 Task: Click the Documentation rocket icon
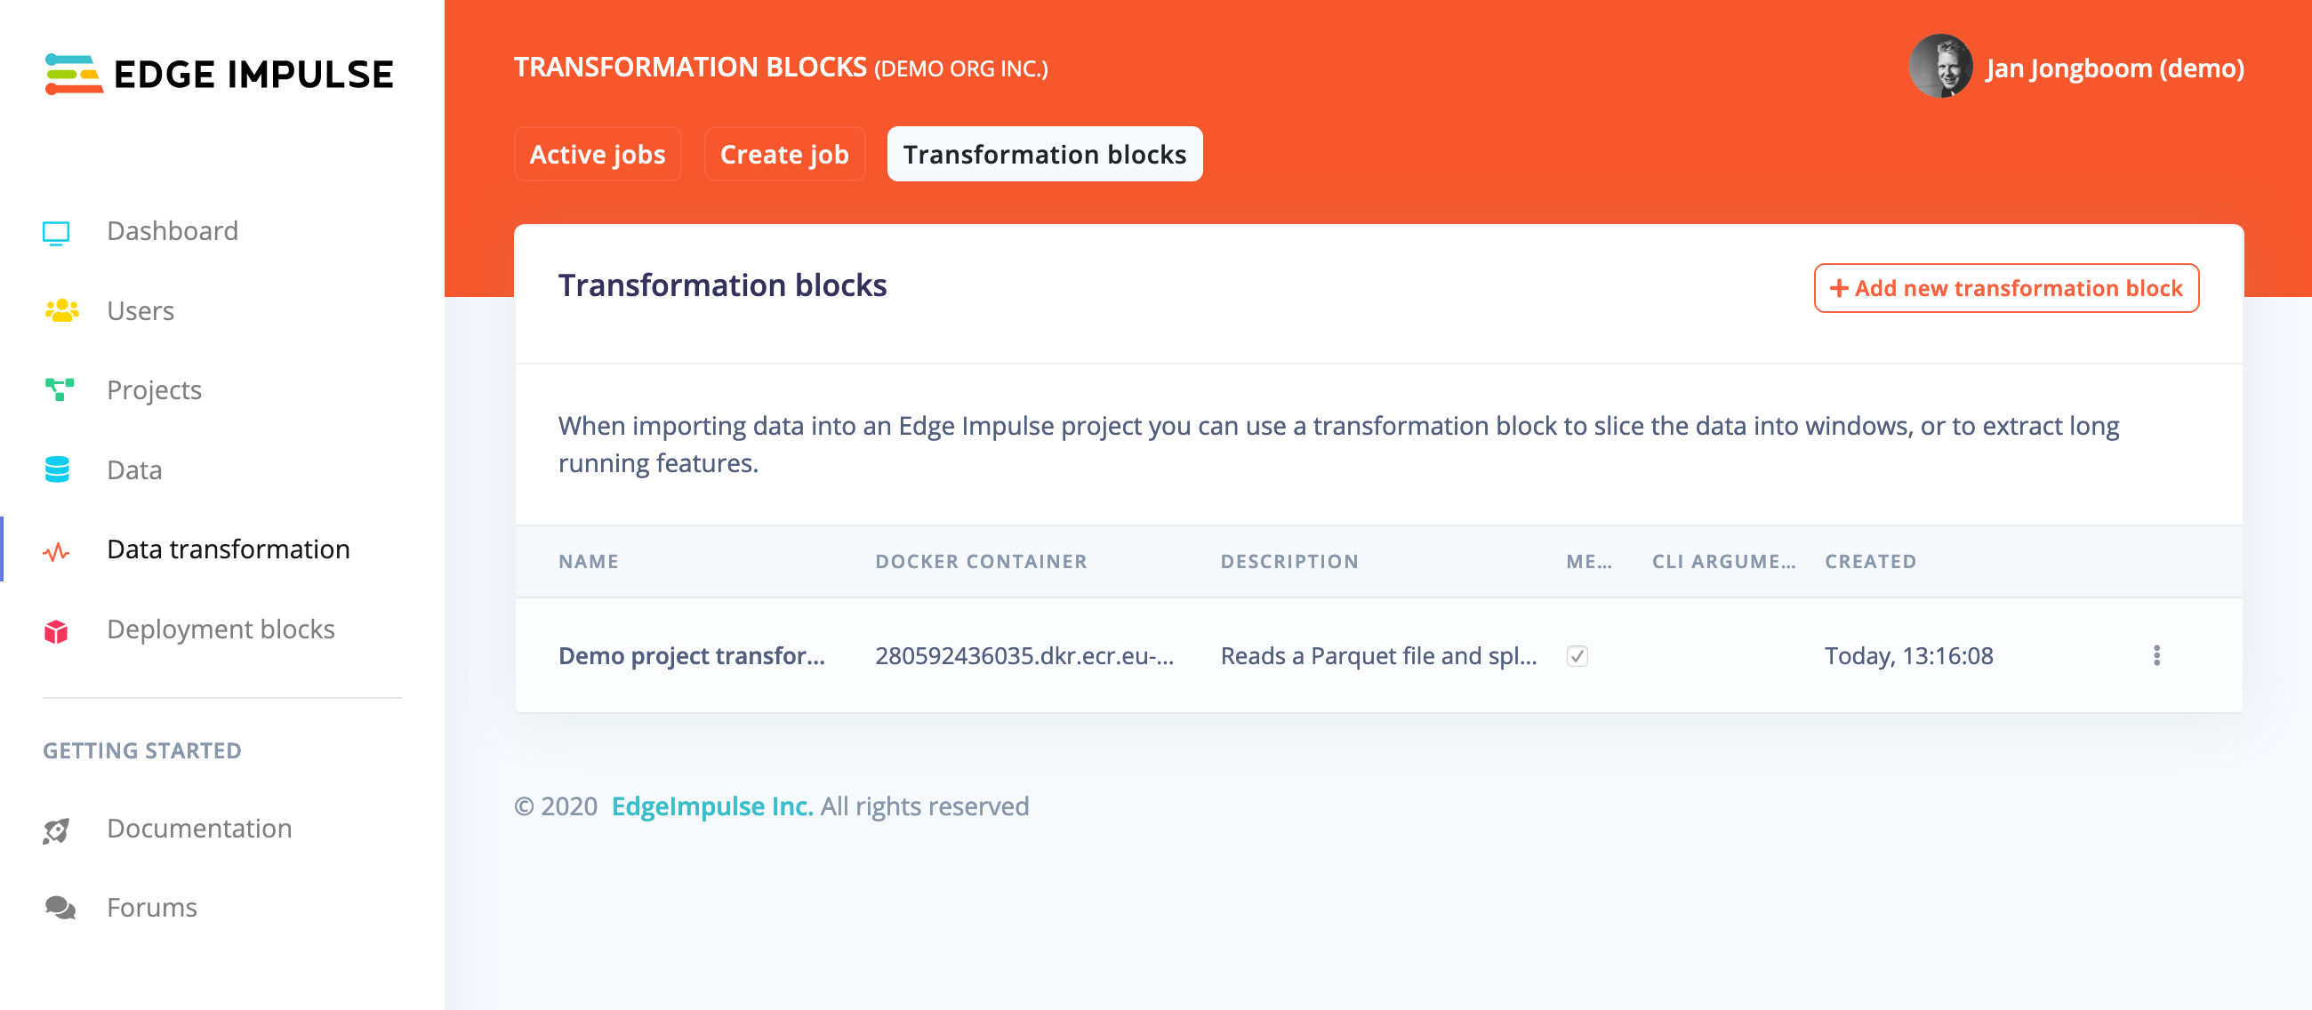point(57,830)
